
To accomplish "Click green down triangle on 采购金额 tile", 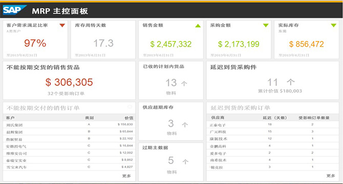I will click(266, 26).
